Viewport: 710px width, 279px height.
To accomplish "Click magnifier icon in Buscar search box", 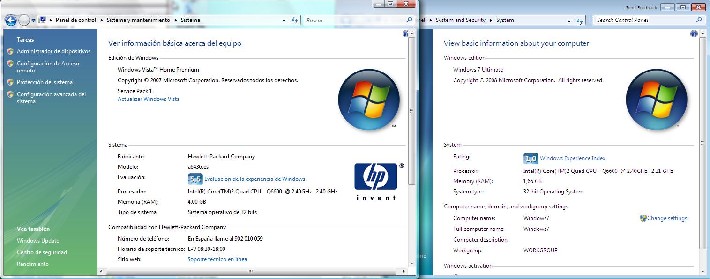I will (x=409, y=20).
